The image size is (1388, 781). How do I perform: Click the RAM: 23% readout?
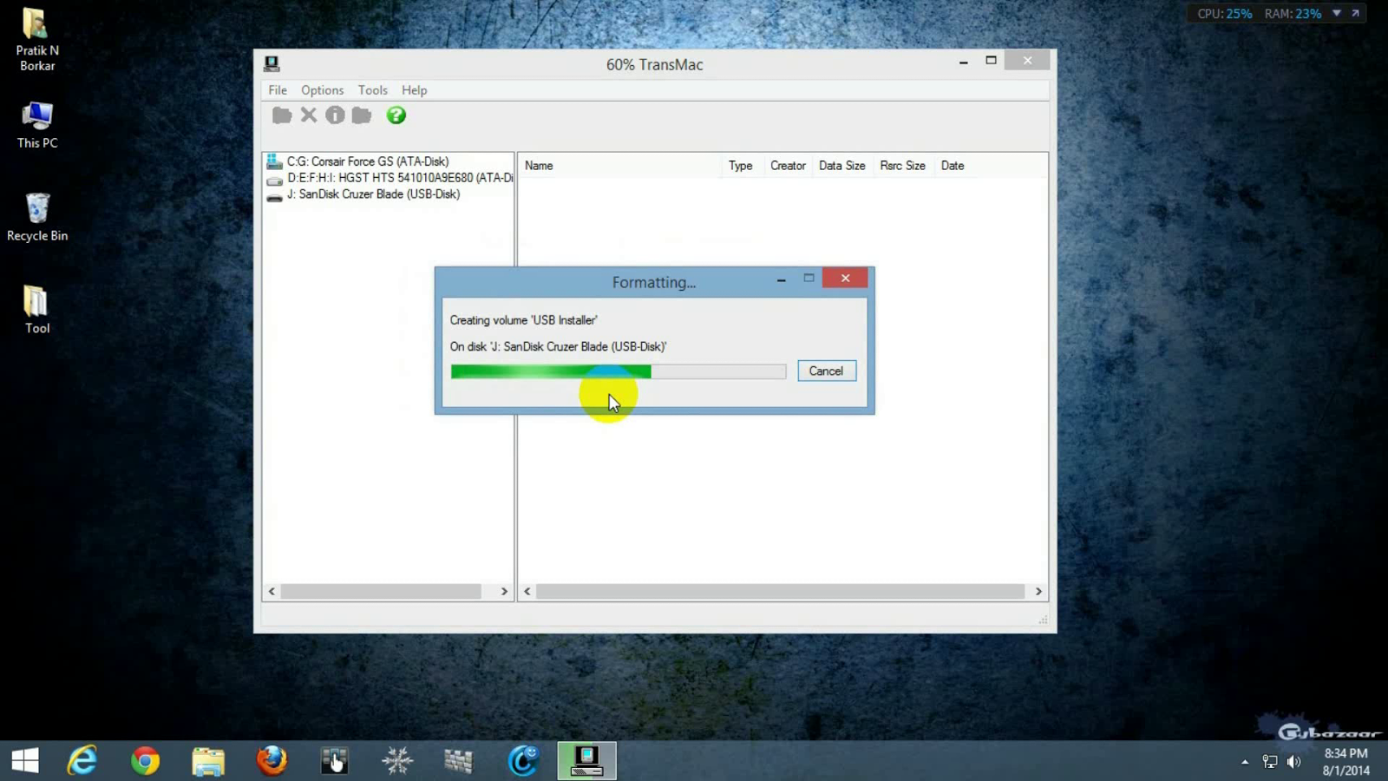1293,14
